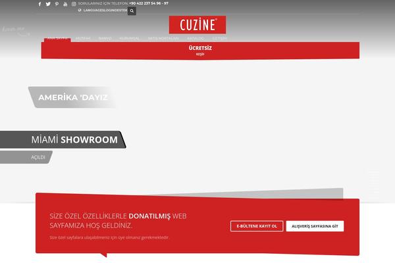Open the SATIŞ NOKTALARI menu item
Image resolution: width=395 pixels, height=263 pixels.
[163, 39]
